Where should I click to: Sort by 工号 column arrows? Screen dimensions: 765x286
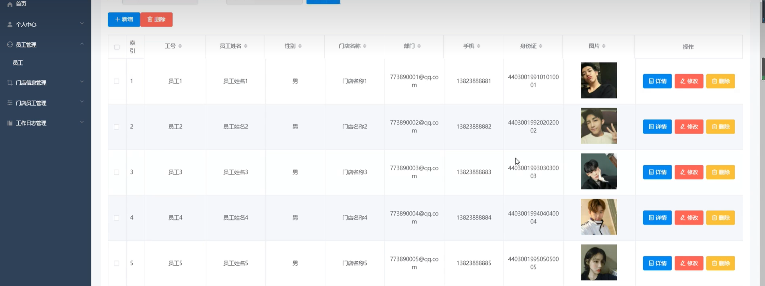tap(180, 46)
